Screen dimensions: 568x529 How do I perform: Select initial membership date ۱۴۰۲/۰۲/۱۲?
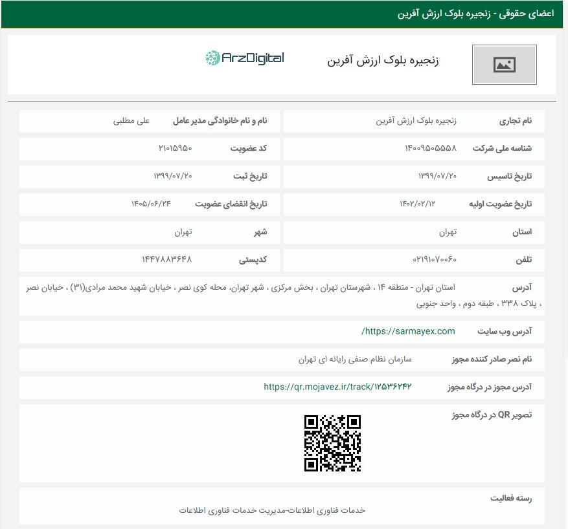[x=417, y=204]
